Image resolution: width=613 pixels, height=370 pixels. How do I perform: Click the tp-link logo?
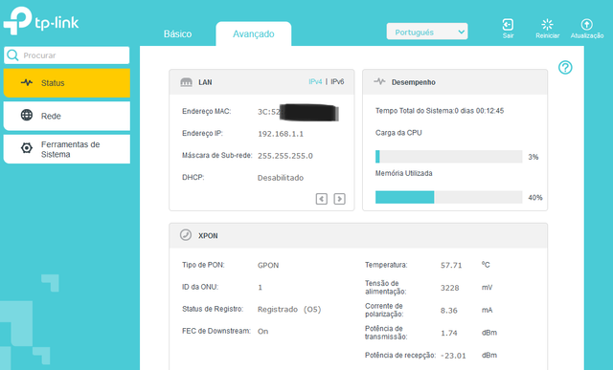41,21
